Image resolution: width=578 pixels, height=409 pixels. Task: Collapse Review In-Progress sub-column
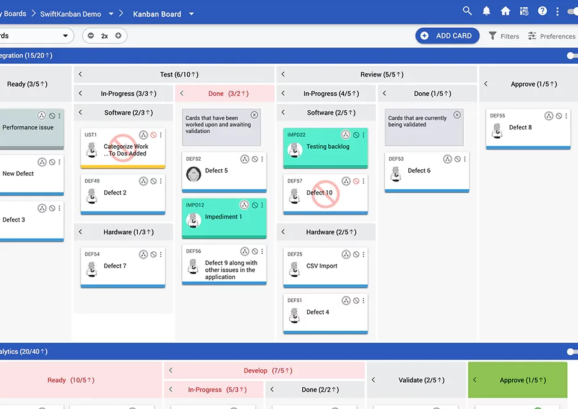pos(283,93)
